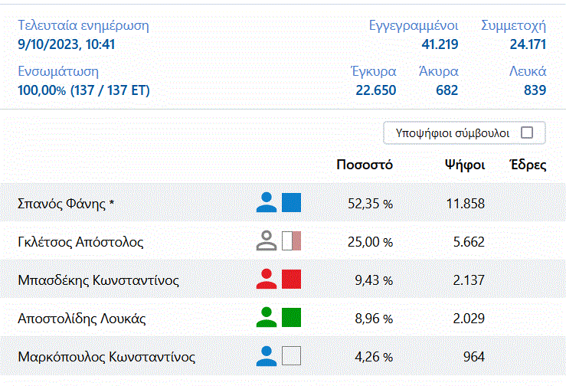
Task: Click the blue person icon for Μαρκόπουλος Κωνσταντίνος
Action: [266, 356]
